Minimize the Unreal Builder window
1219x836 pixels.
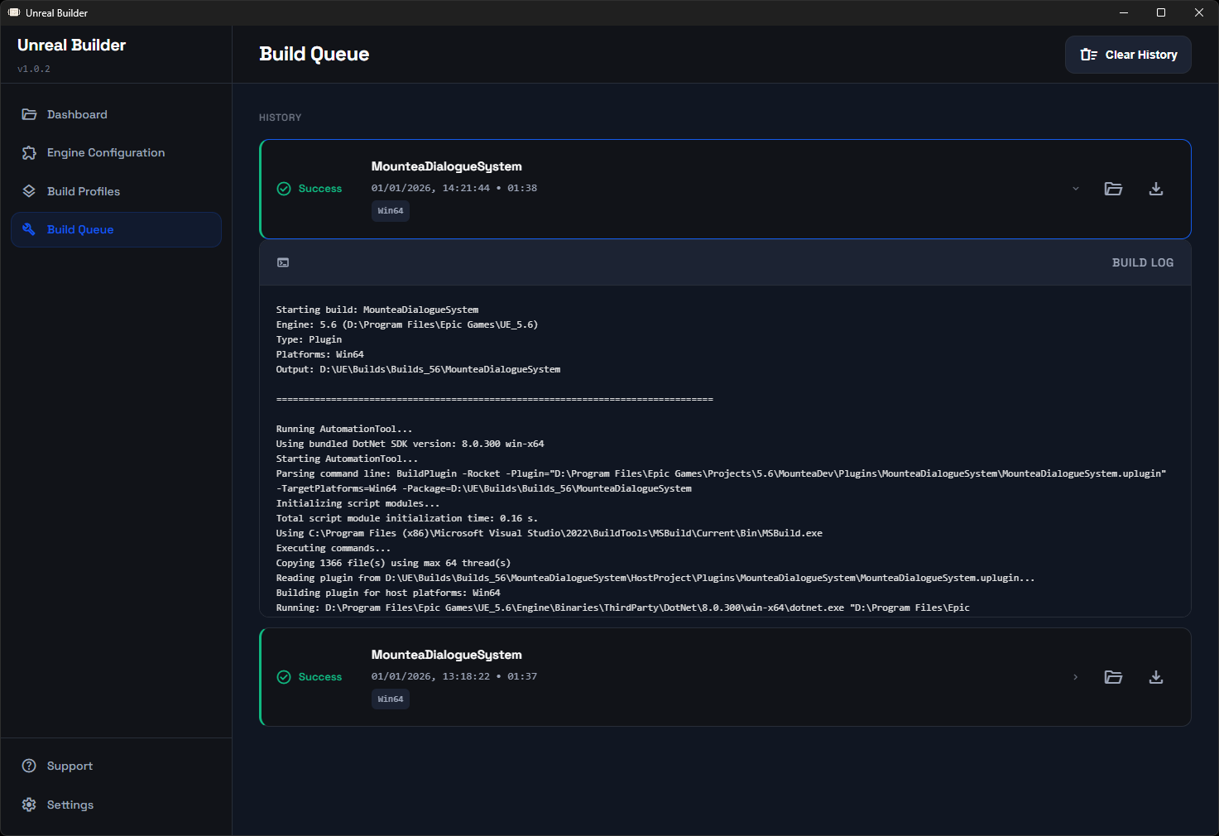tap(1124, 12)
